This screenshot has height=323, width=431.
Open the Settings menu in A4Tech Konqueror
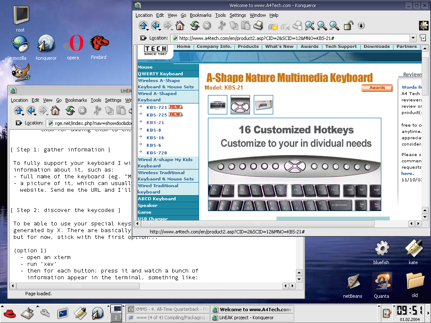tap(238, 15)
